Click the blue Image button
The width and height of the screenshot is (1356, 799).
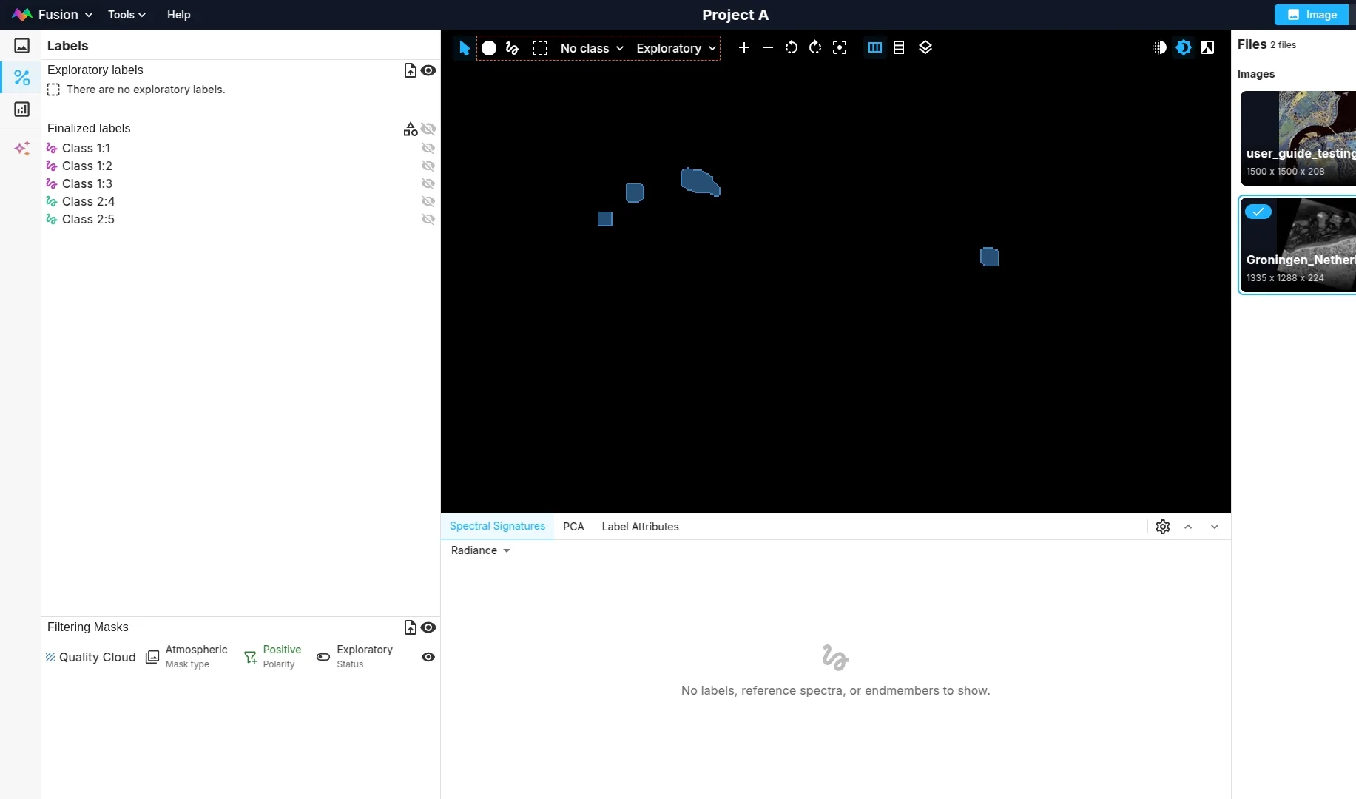tap(1311, 15)
